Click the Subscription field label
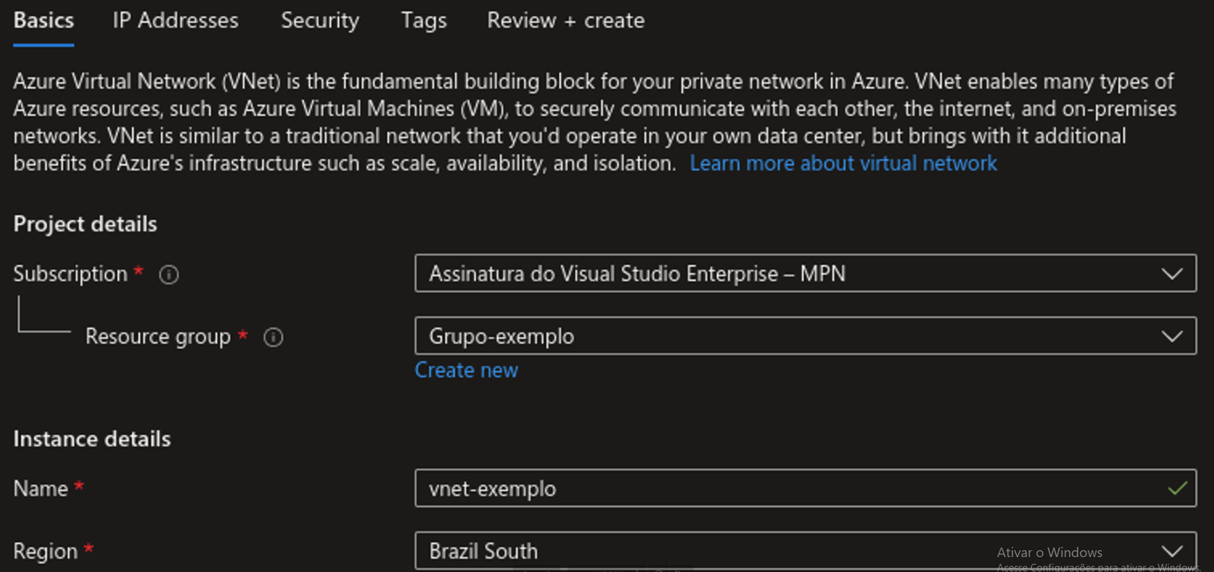This screenshot has height=572, width=1214. coord(70,274)
